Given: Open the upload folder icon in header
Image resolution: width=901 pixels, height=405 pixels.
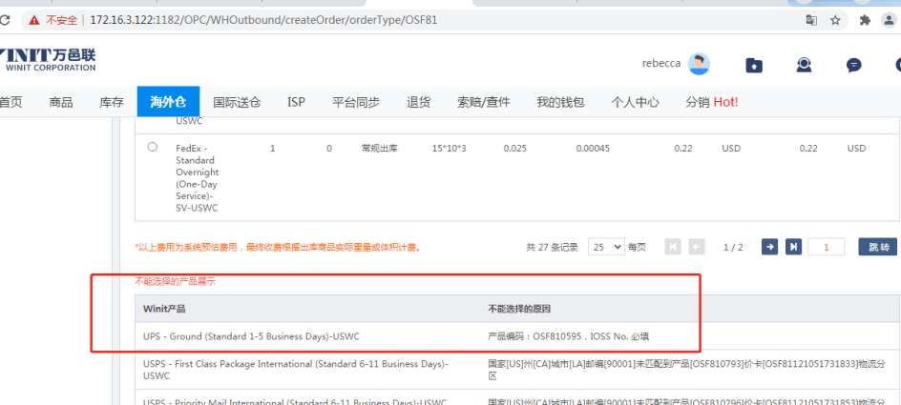Looking at the screenshot, I should (754, 65).
